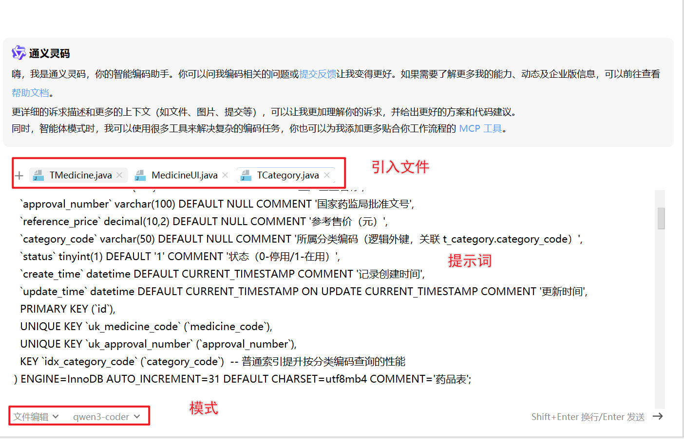The image size is (684, 439).
Task: Open the qwen3-coder model dropdown
Action: coord(106,417)
